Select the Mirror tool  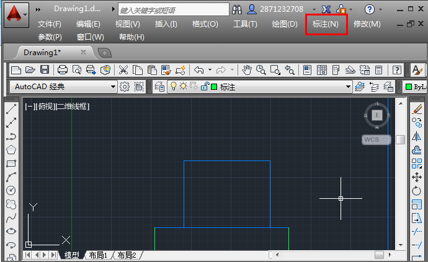(x=417, y=137)
